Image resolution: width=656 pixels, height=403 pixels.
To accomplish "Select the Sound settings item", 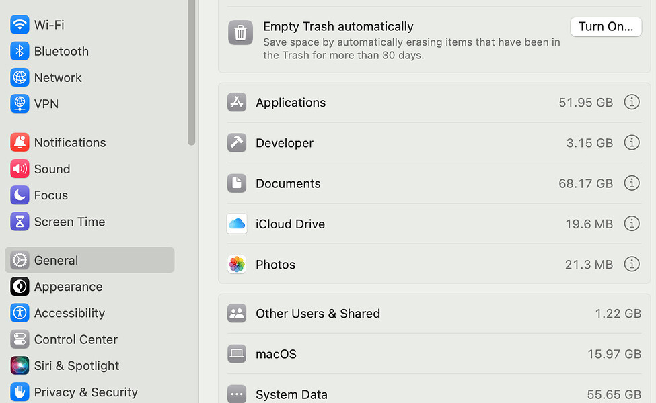I will click(x=89, y=169).
